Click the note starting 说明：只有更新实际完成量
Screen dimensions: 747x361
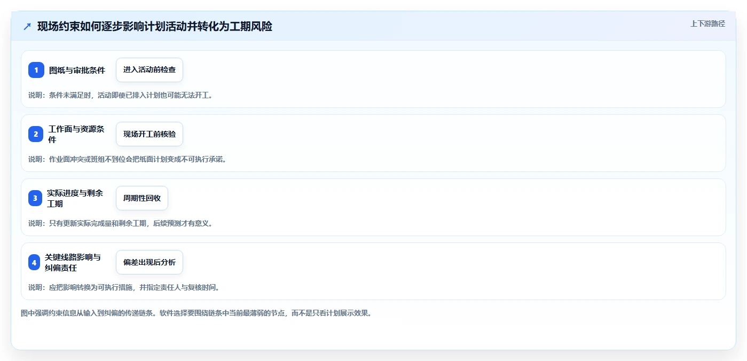click(120, 223)
